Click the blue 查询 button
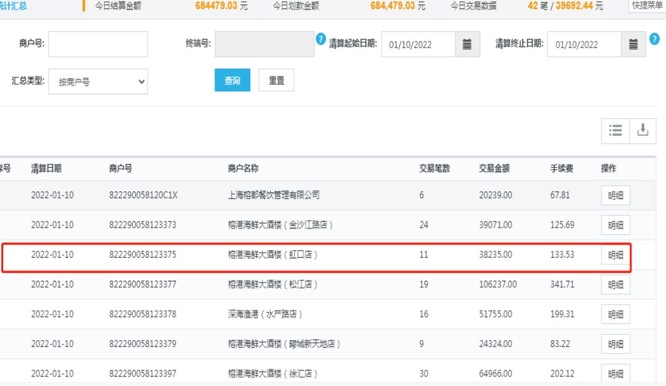Screen dimensions: 666x386 (232, 81)
